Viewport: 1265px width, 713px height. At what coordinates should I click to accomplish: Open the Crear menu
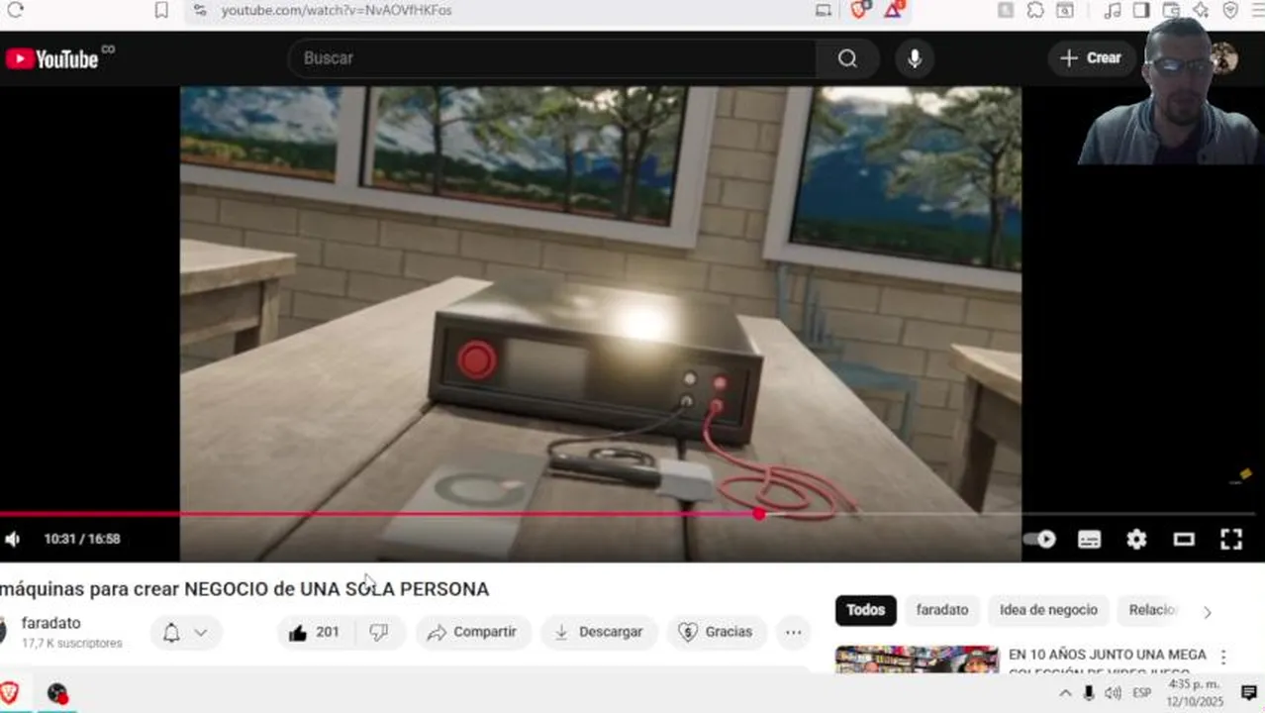coord(1090,58)
